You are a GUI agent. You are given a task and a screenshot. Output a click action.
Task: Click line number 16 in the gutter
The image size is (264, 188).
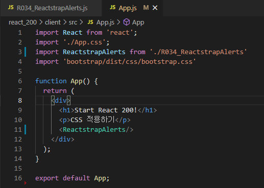tap(18, 178)
